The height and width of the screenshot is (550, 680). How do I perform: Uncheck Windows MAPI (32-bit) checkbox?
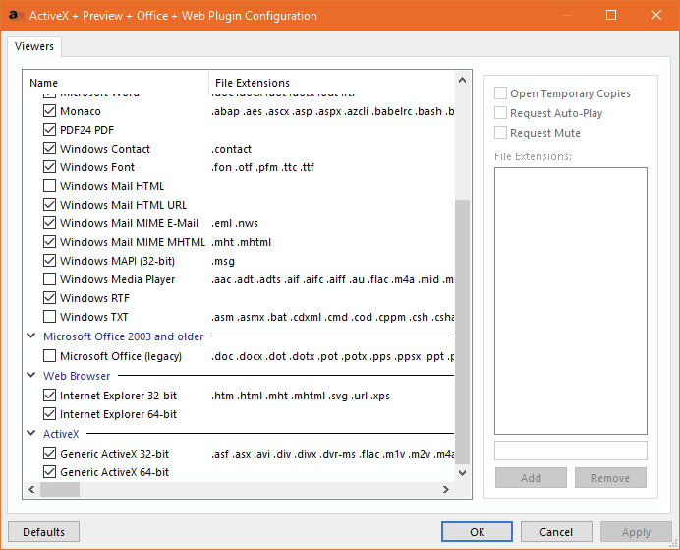coord(49,261)
